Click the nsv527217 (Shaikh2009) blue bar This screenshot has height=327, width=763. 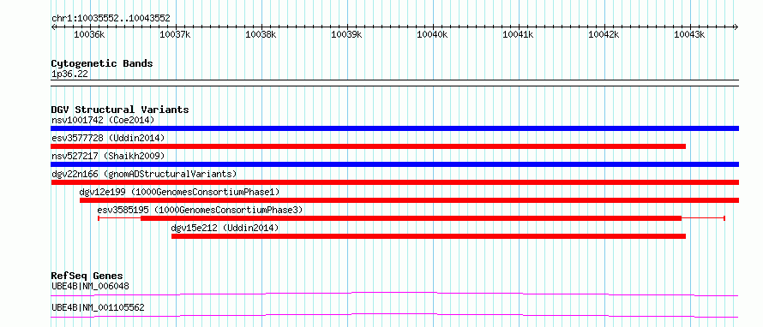[394, 164]
